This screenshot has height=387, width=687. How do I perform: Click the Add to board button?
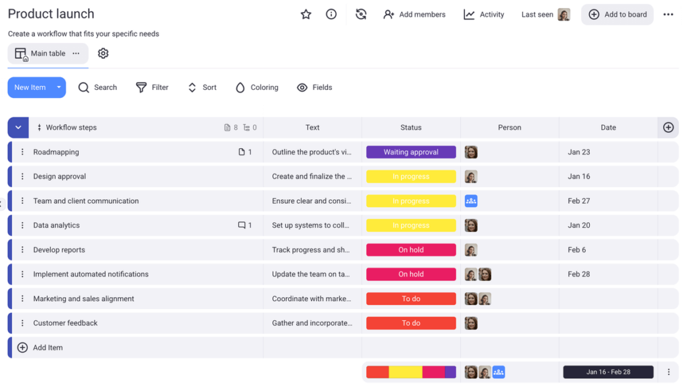coord(617,13)
